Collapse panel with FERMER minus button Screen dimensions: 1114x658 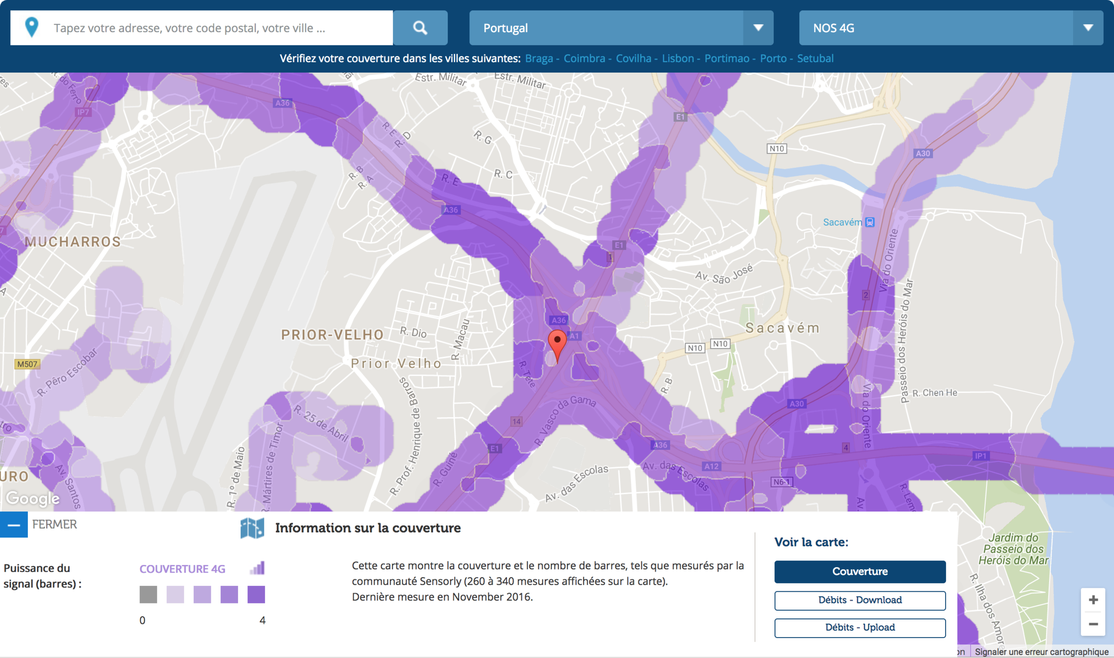coord(14,525)
